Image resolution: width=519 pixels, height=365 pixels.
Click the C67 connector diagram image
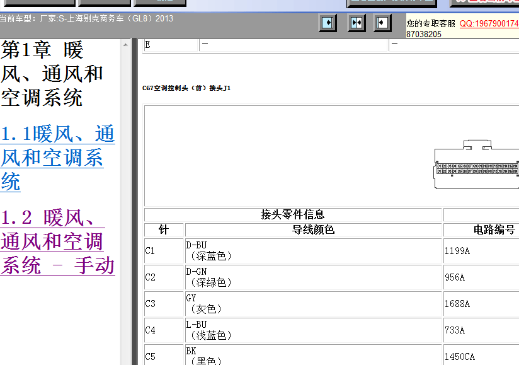(477, 165)
